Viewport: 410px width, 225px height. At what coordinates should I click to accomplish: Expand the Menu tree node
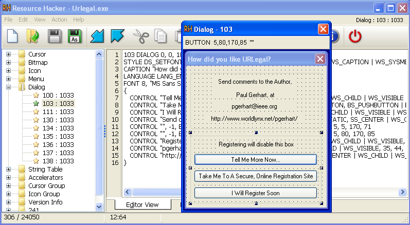click(x=8, y=79)
